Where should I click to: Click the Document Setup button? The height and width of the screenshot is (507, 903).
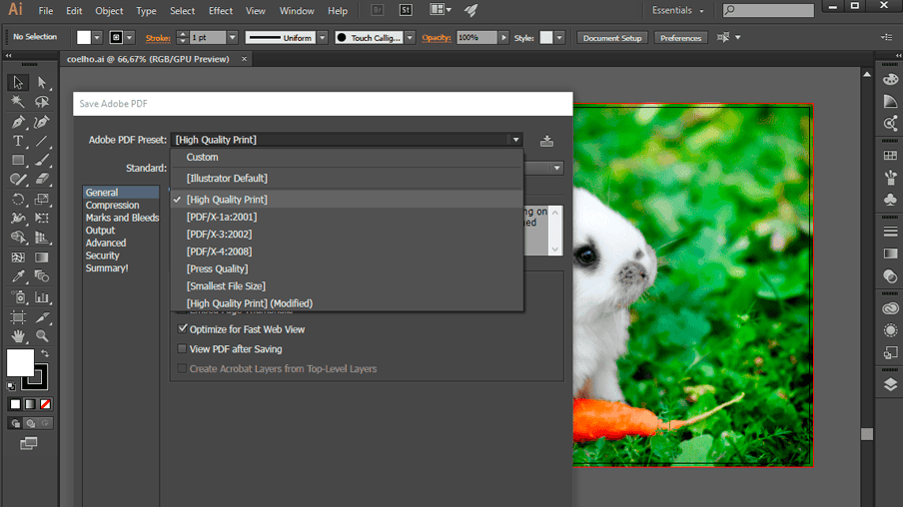612,38
